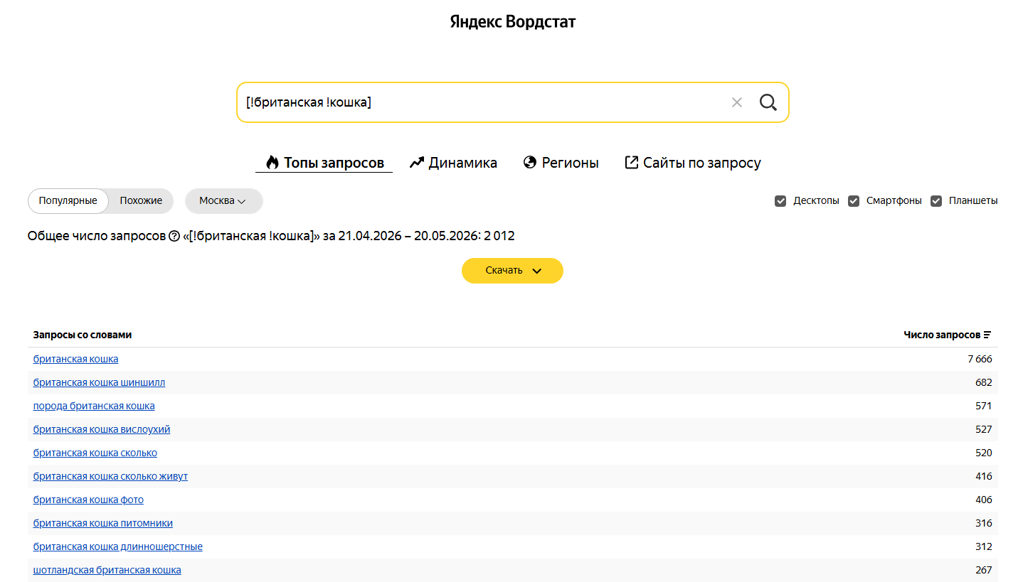Uncheck the Десктопы checkbox
The width and height of the screenshot is (1023, 582).
[780, 201]
